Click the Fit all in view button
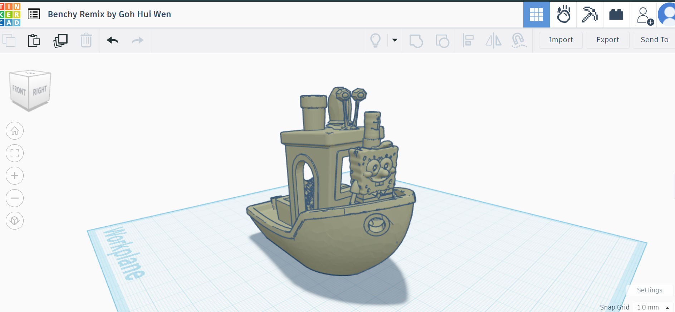This screenshot has height=312, width=675. pos(15,153)
